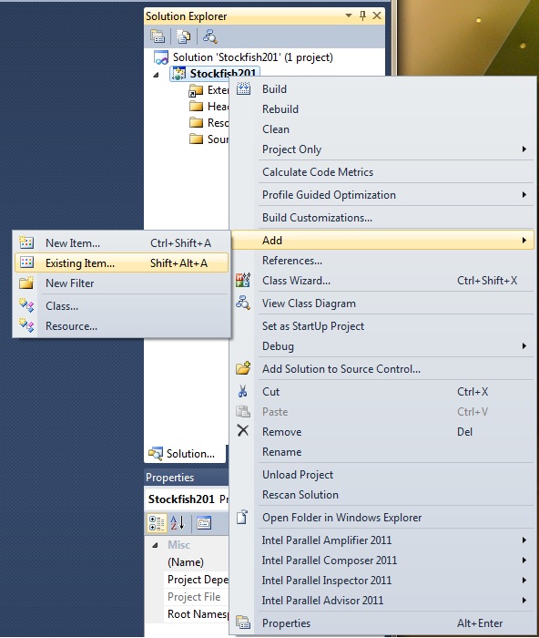Click the Cut scissors icon in the context menu
The height and width of the screenshot is (638, 539).
243,391
